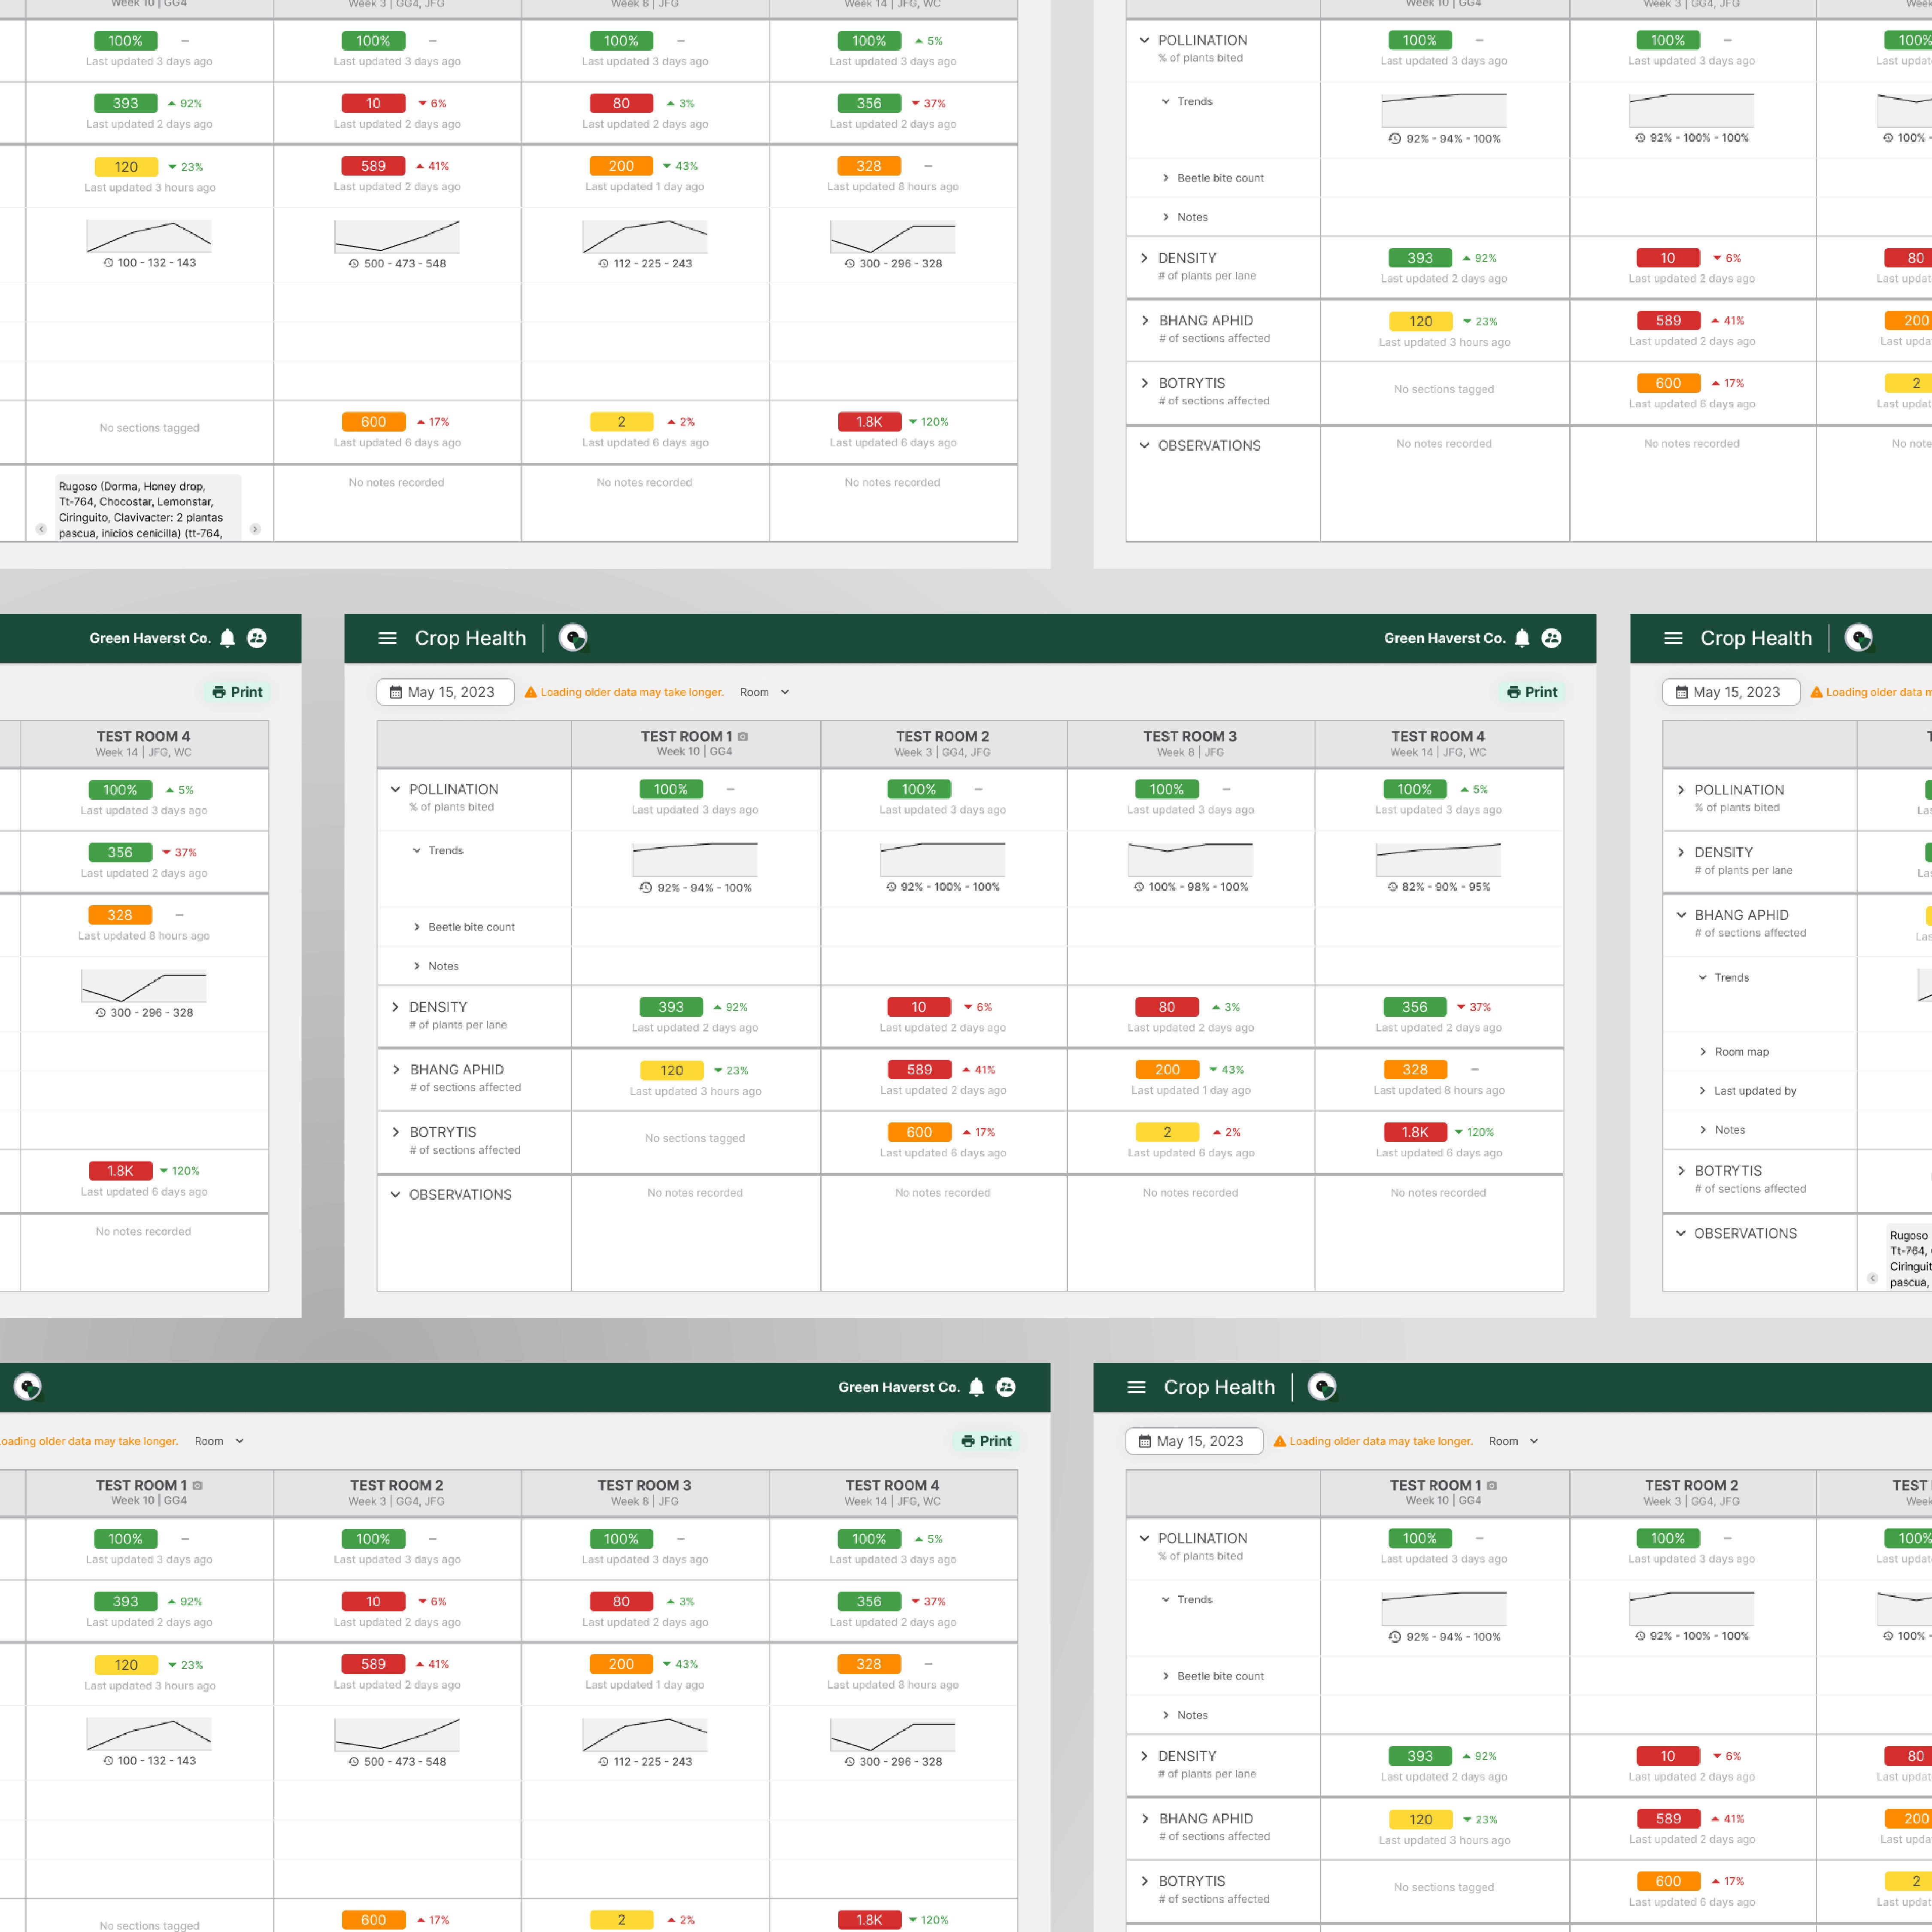Expand Room map row in middle-right window
The height and width of the screenshot is (1932, 1932).
1703,1052
